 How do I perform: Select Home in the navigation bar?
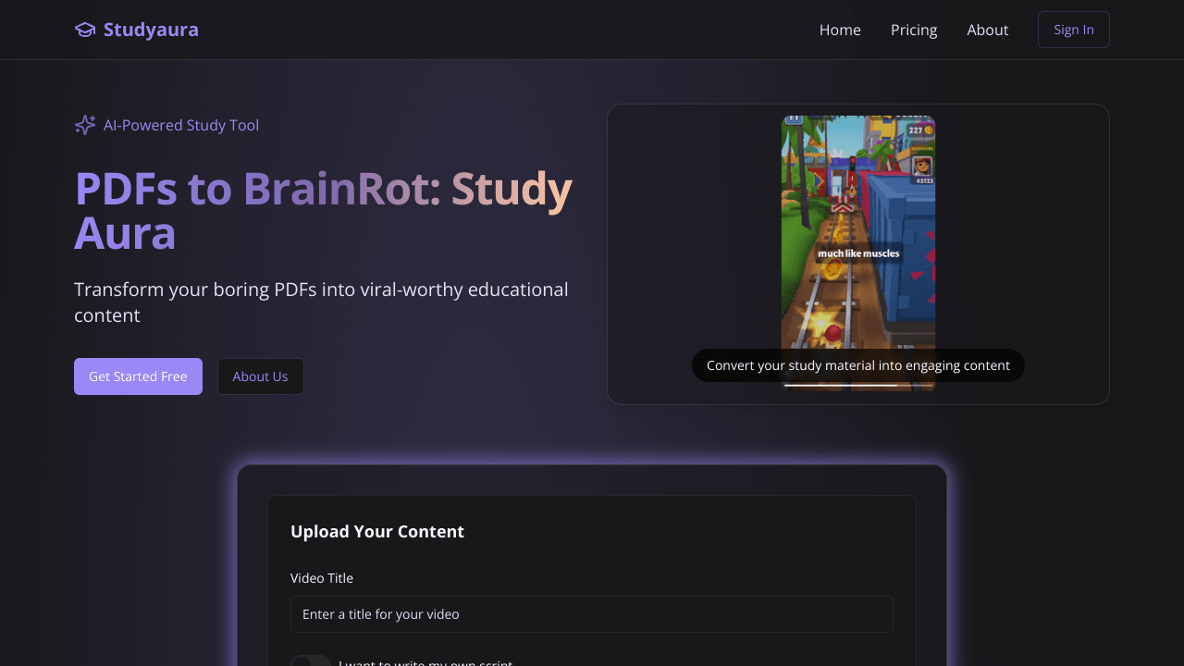[x=839, y=29]
